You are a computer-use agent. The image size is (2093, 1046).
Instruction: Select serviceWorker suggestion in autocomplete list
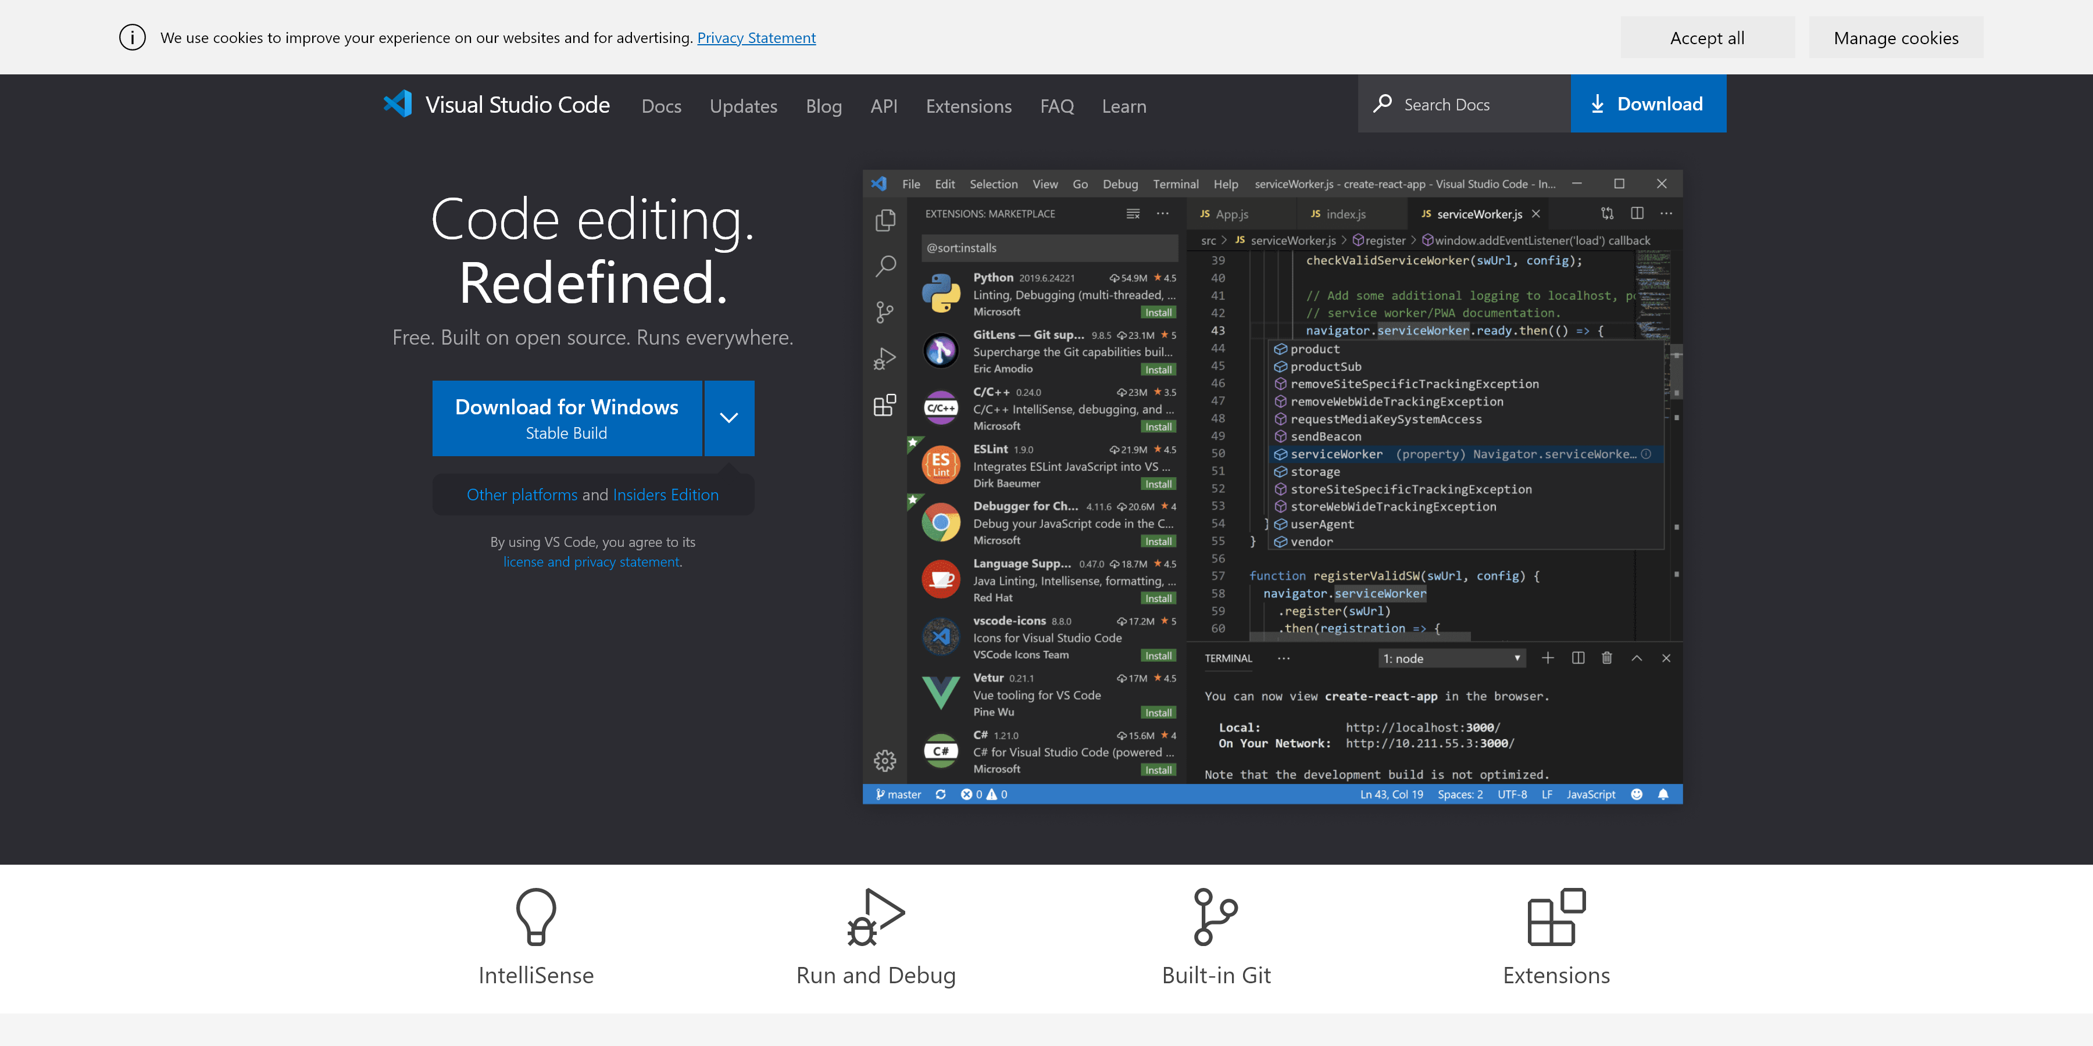[1467, 454]
